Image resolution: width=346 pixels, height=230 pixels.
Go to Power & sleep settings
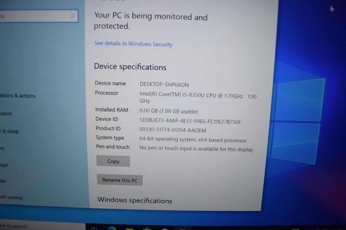tap(9, 131)
